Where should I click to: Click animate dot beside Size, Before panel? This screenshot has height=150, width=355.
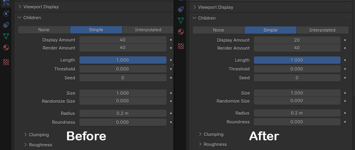pos(171,93)
